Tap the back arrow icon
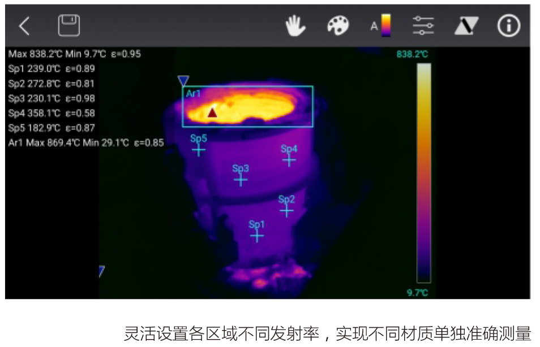540x347 pixels. pyautogui.click(x=24, y=26)
